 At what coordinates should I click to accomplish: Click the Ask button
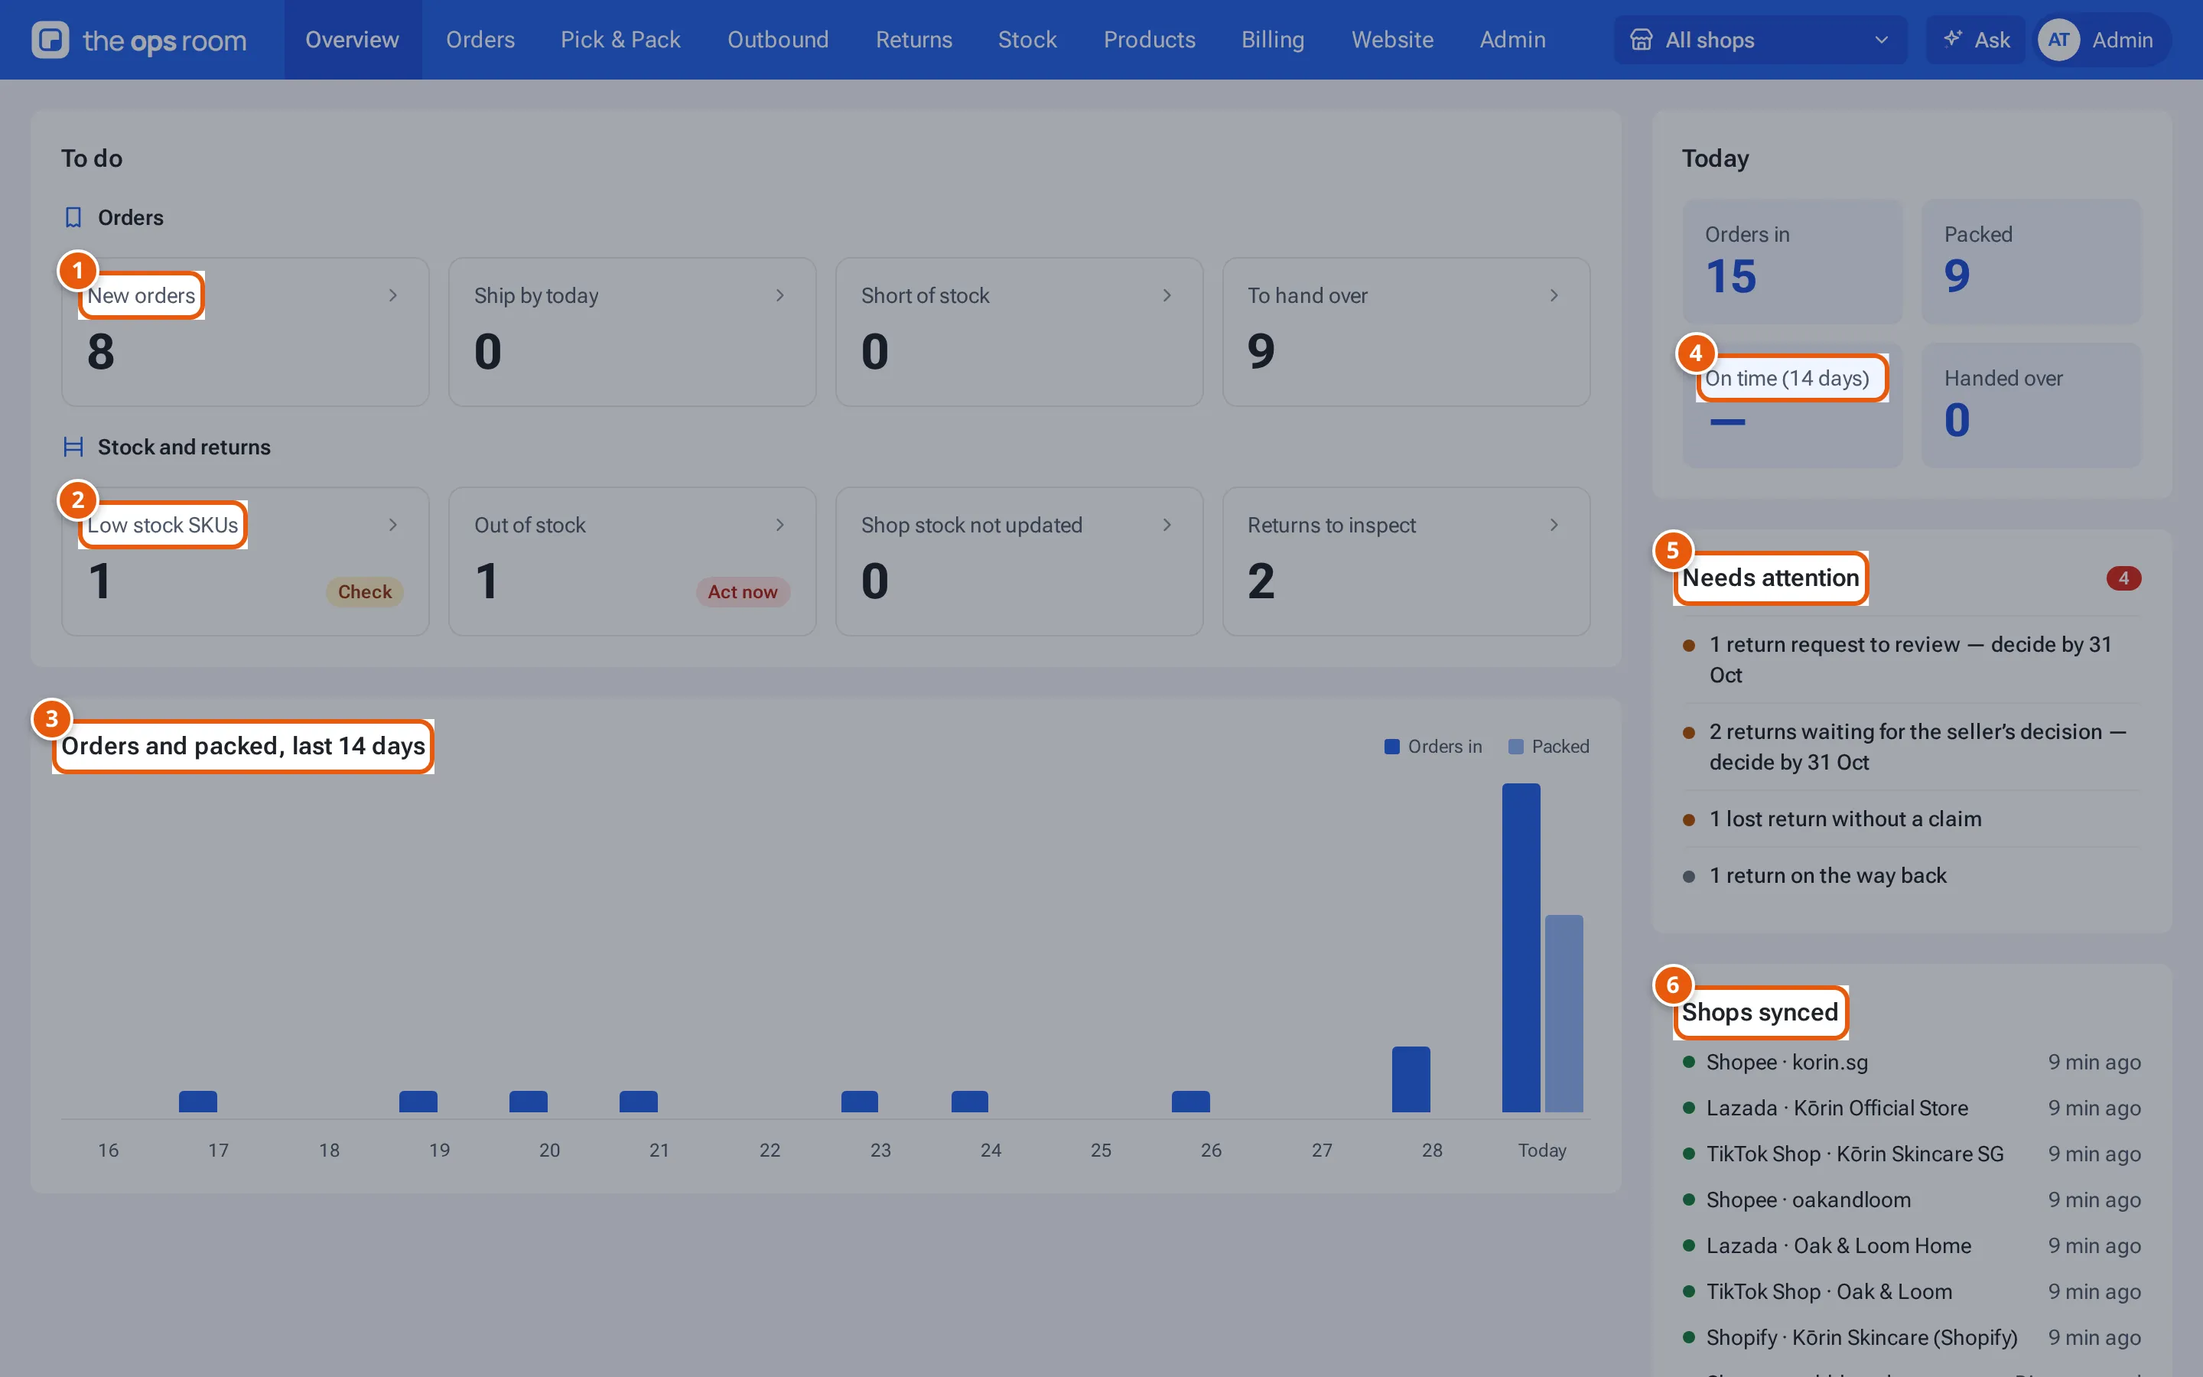(1975, 40)
